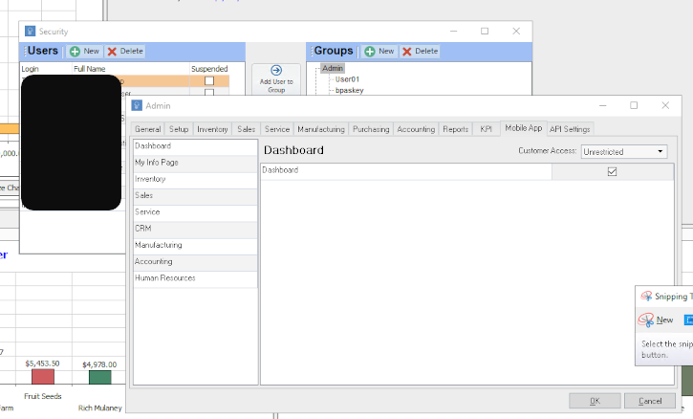Click the Snipping Tool scissors icon
Viewport: 693px width, 419px height.
point(646,296)
